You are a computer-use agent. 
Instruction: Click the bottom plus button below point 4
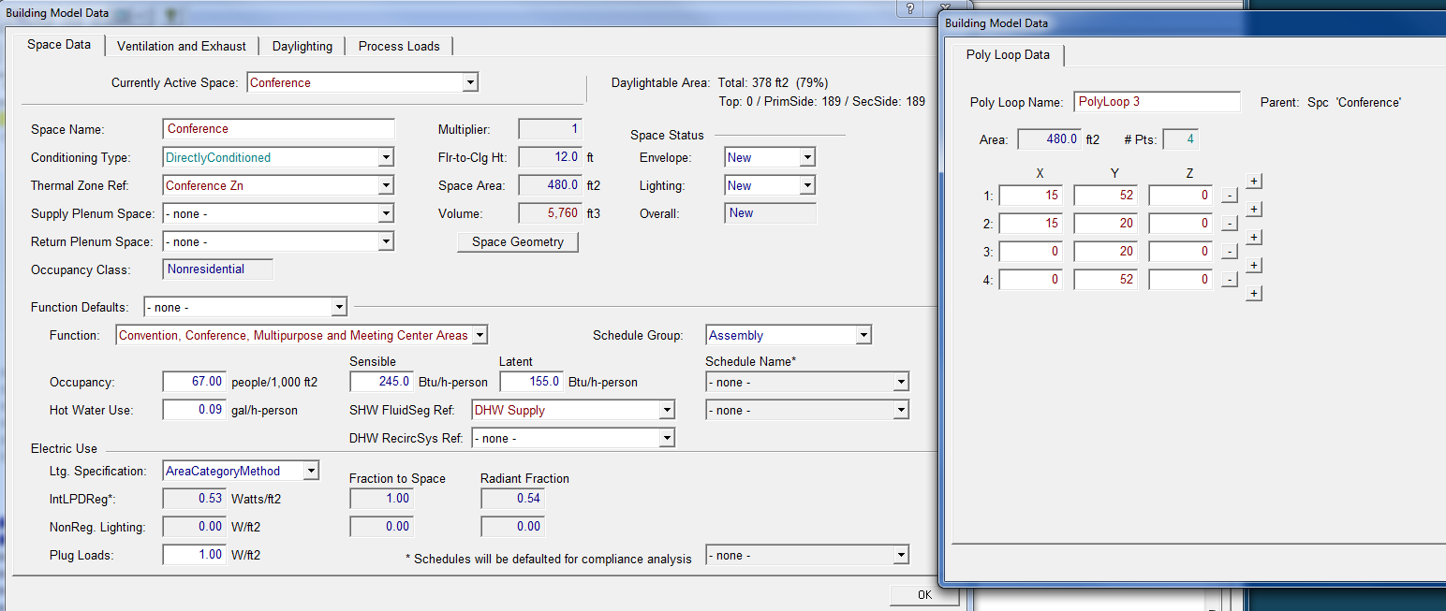1254,294
